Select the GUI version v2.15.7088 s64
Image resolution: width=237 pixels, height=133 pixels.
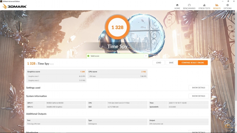pos(113,107)
